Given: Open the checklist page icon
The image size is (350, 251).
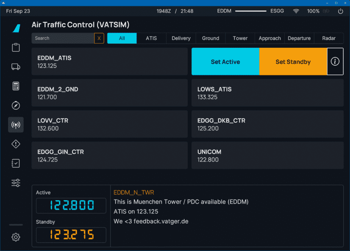Looking at the screenshot, I should tap(16, 163).
